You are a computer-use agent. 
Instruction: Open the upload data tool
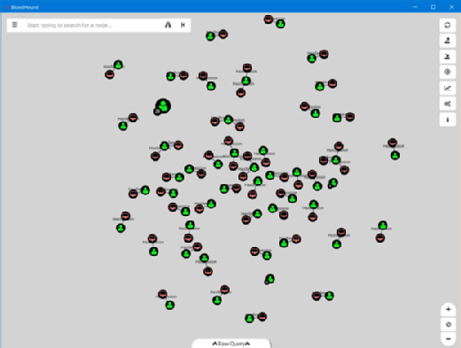448,72
